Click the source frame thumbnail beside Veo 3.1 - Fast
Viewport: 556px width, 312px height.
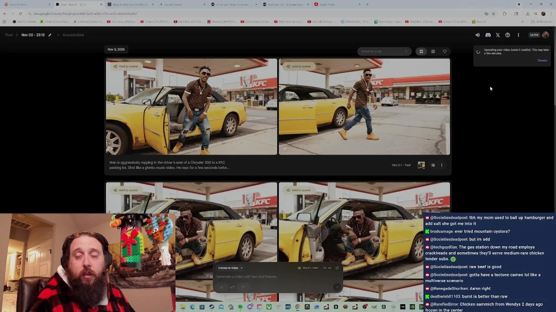point(421,165)
